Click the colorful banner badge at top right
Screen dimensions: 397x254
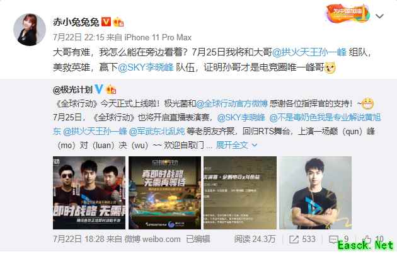click(348, 13)
